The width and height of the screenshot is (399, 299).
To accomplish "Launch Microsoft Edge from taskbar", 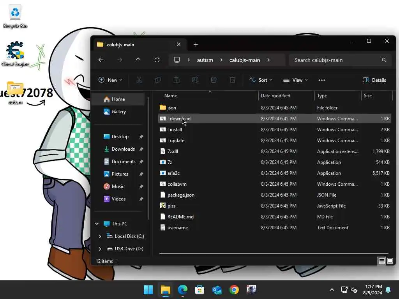I will coord(182,290).
